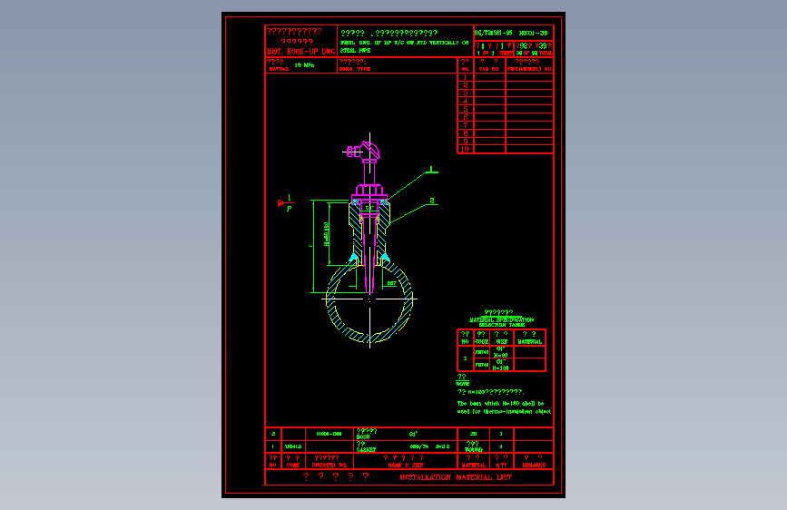Click the 'NOTE' label

[x=462, y=384]
